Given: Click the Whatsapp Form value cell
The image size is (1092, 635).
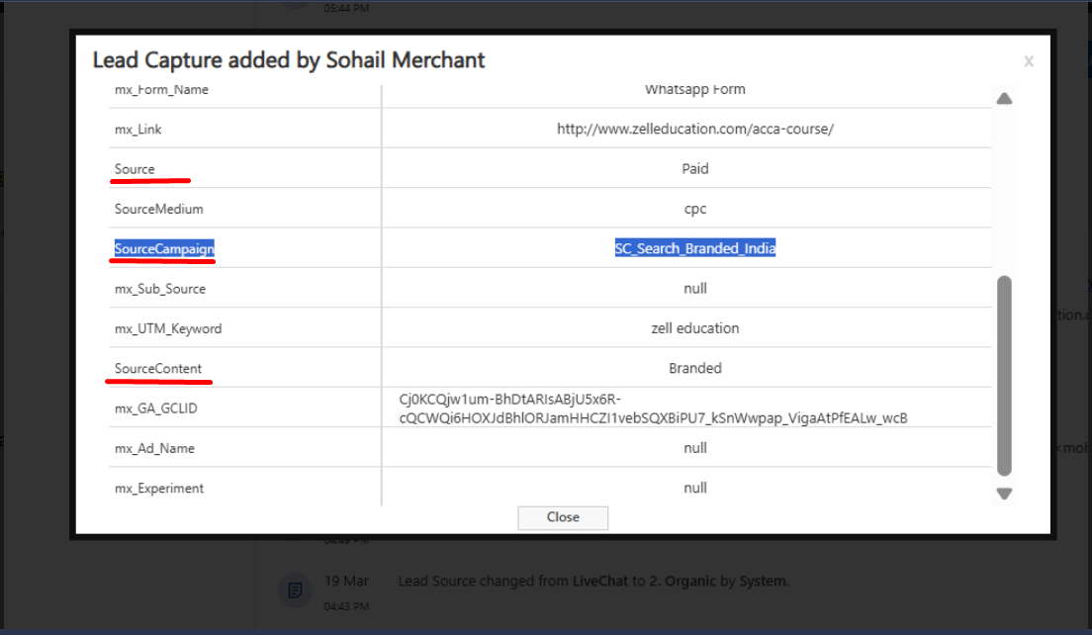Looking at the screenshot, I should (x=694, y=90).
